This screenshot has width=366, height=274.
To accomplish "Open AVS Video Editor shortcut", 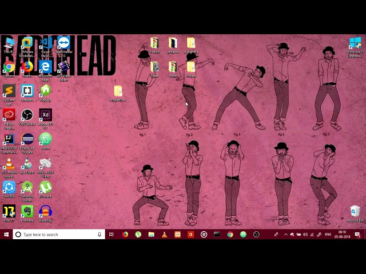I will click(x=63, y=71).
